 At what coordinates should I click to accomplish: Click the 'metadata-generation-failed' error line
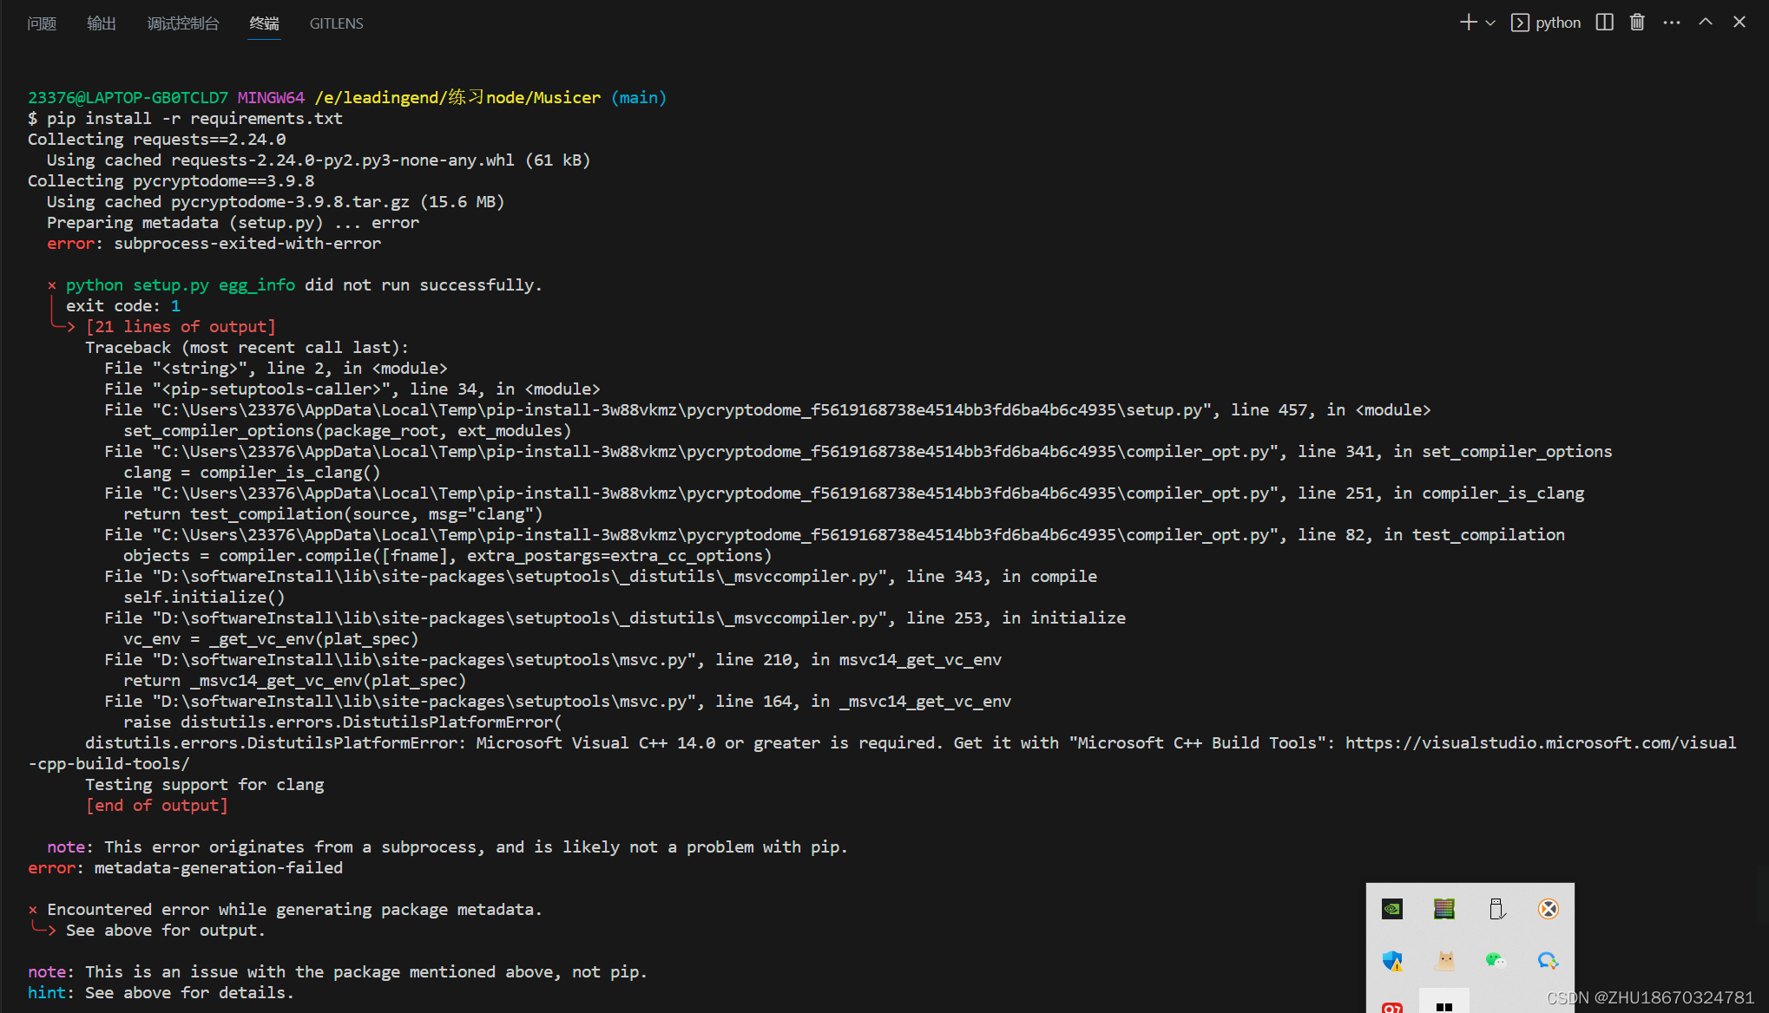click(x=185, y=868)
